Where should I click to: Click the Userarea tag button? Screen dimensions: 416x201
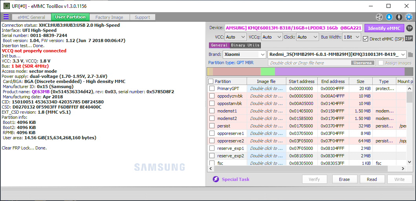[363, 63]
